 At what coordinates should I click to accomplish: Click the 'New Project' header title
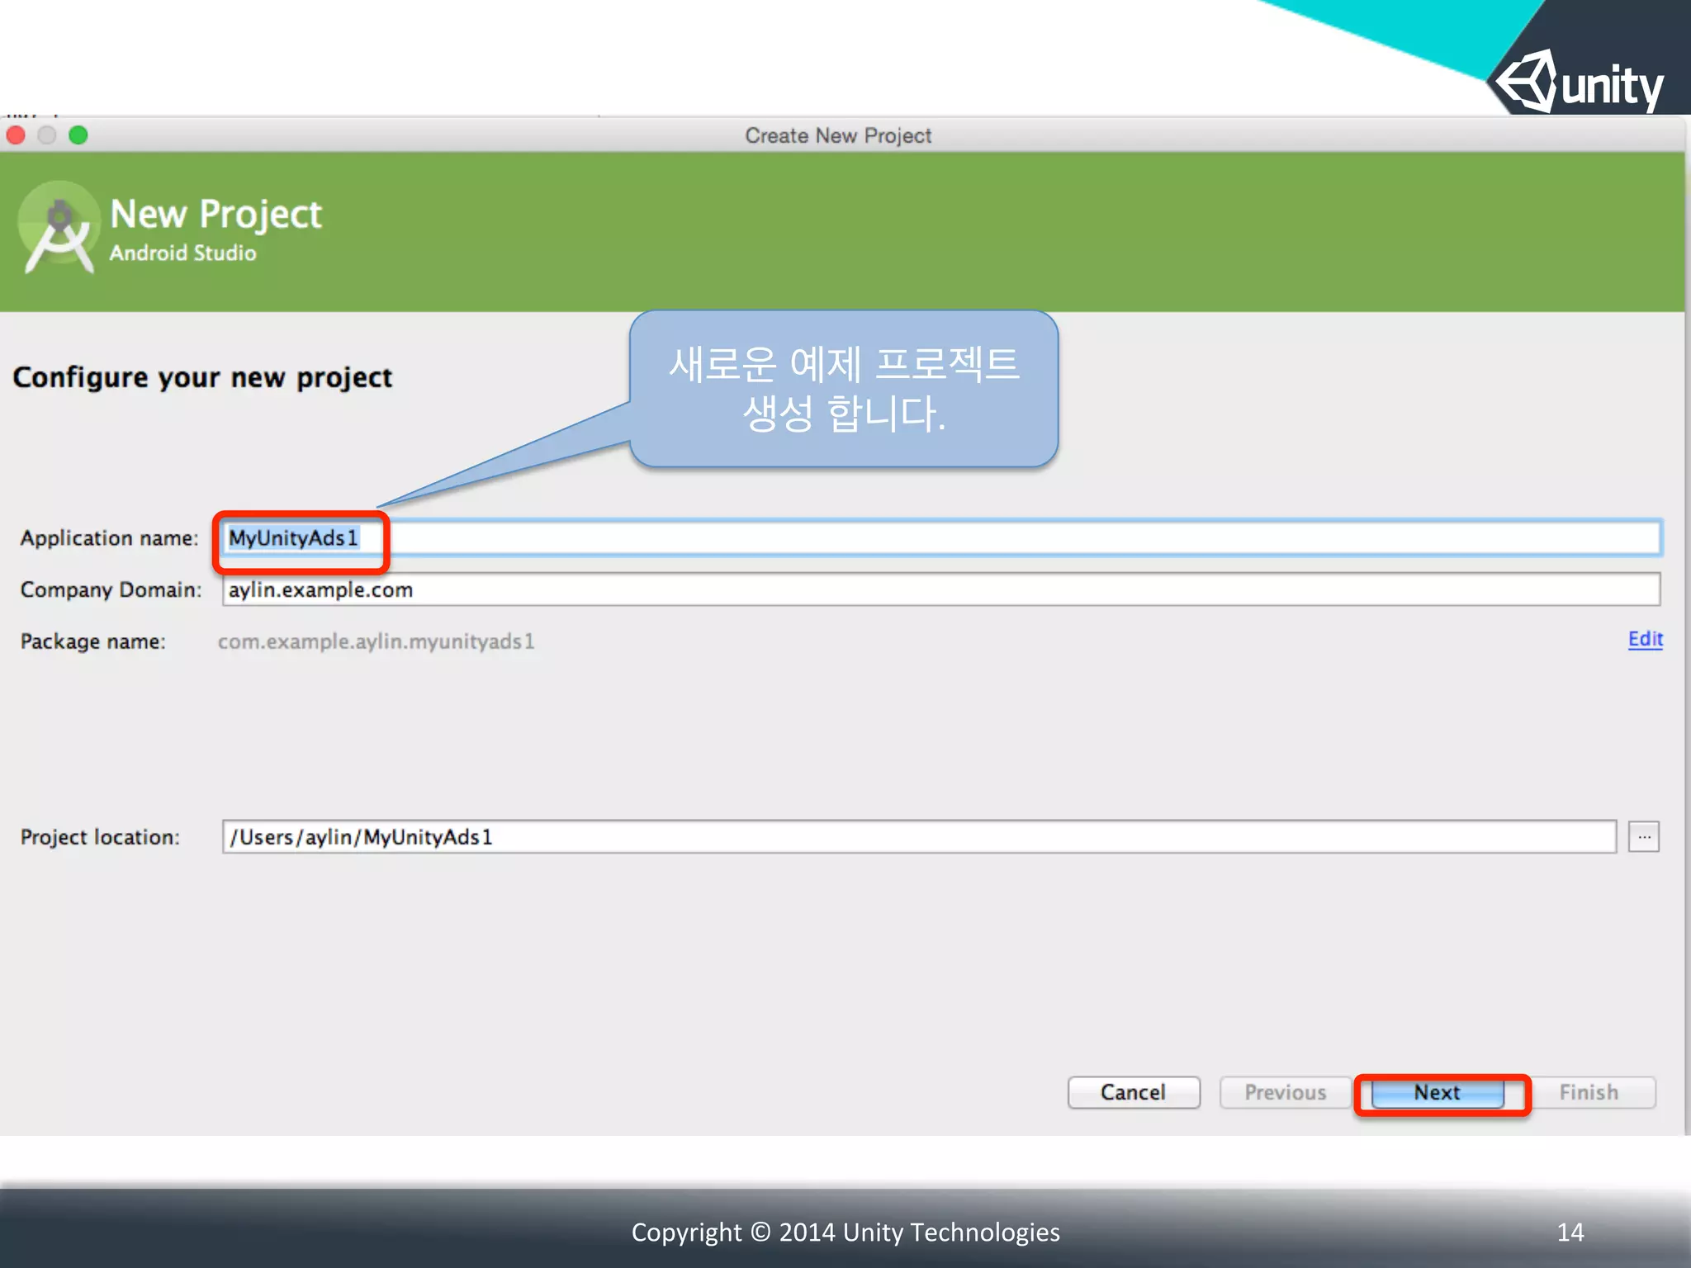click(216, 215)
